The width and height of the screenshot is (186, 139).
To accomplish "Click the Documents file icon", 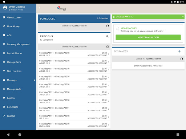I will [4, 107].
